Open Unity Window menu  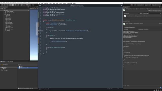[x=25, y=3]
